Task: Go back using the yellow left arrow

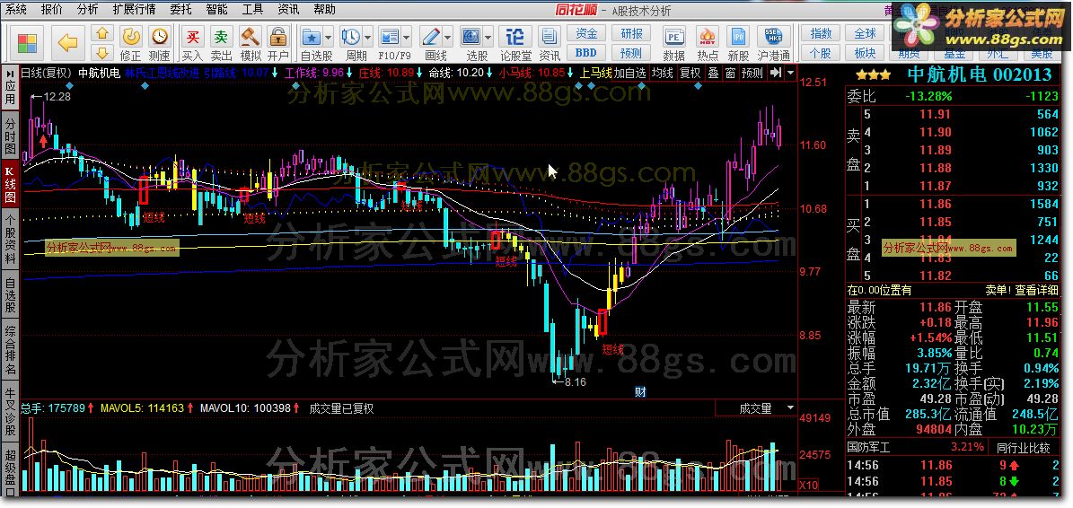Action: 67,43
